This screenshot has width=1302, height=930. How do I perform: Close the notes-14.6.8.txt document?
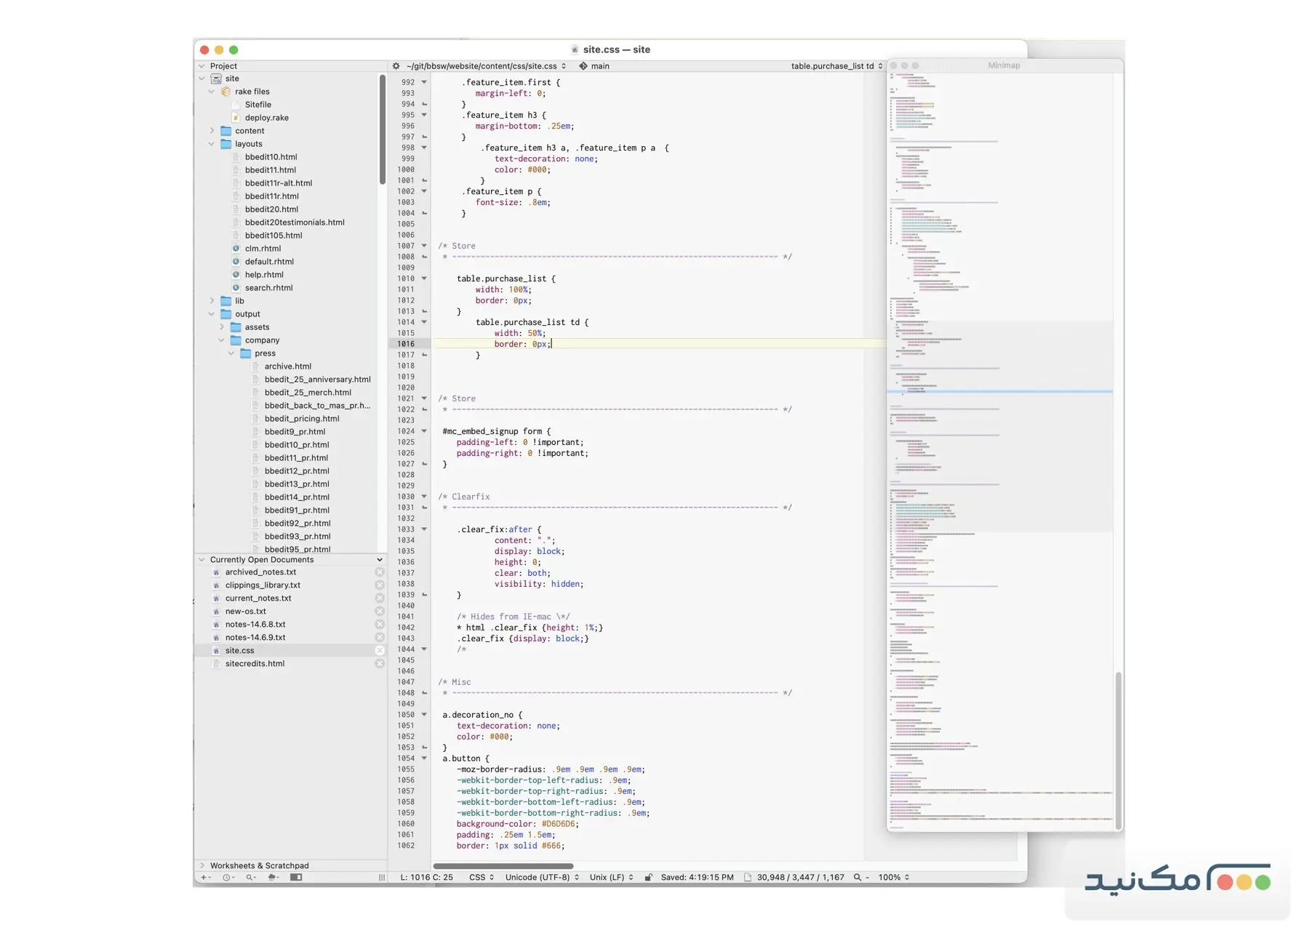[x=380, y=624]
